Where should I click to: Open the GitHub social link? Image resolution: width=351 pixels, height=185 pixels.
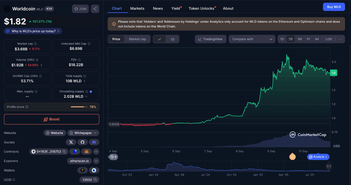pyautogui.click(x=82, y=142)
